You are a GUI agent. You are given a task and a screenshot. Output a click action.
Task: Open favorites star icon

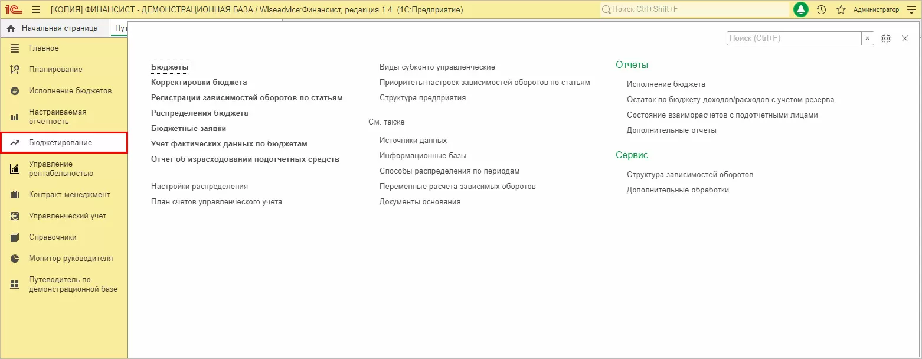(x=841, y=9)
